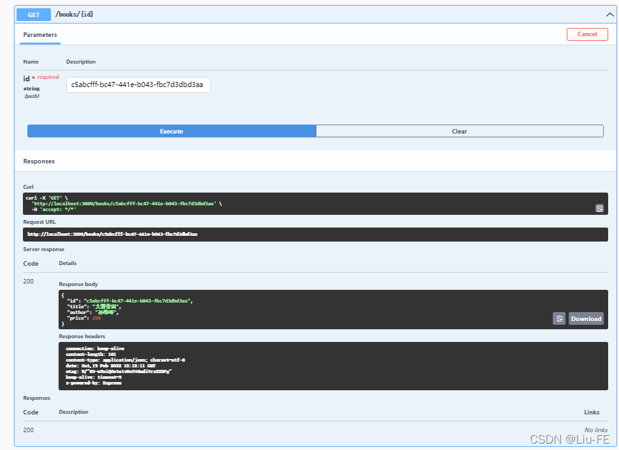Focus the id path parameter field

click(138, 85)
